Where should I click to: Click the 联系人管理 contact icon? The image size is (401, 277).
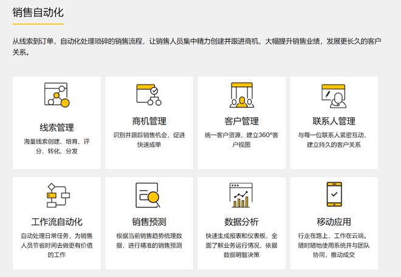[x=334, y=95]
